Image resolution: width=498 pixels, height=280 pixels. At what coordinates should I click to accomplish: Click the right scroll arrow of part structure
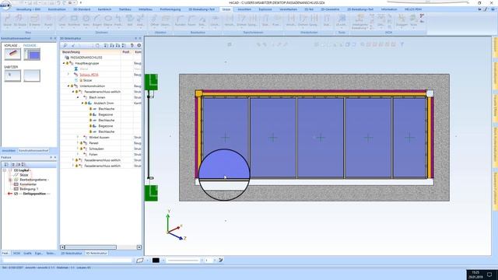tap(139, 247)
